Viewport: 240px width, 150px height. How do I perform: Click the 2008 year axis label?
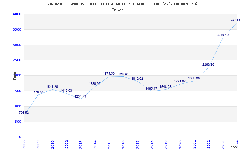[24, 144]
